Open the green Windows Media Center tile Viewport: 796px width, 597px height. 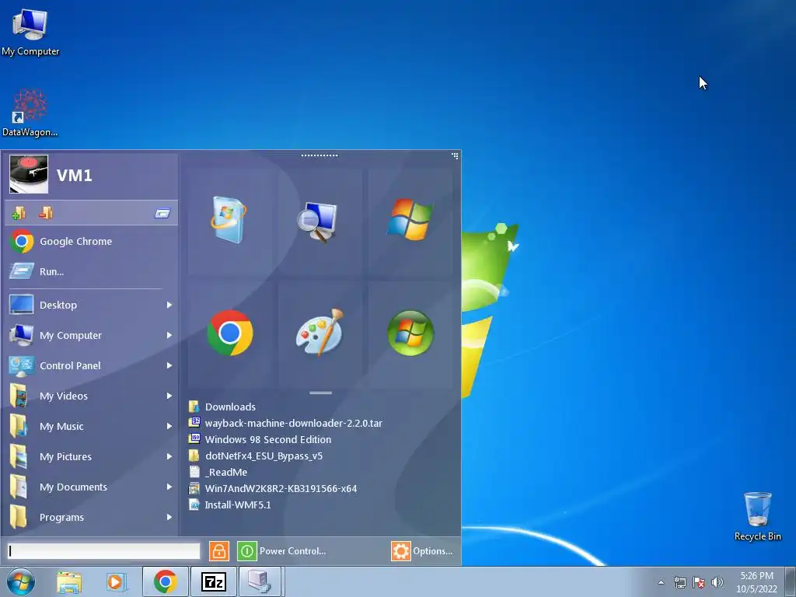(410, 333)
